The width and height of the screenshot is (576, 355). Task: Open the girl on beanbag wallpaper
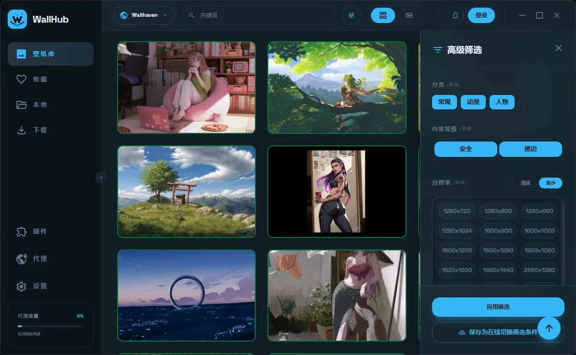[x=187, y=87]
